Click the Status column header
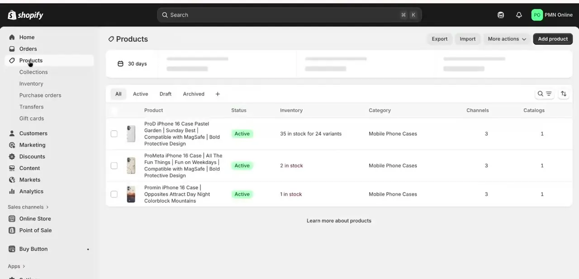This screenshot has height=279, width=579. click(239, 111)
